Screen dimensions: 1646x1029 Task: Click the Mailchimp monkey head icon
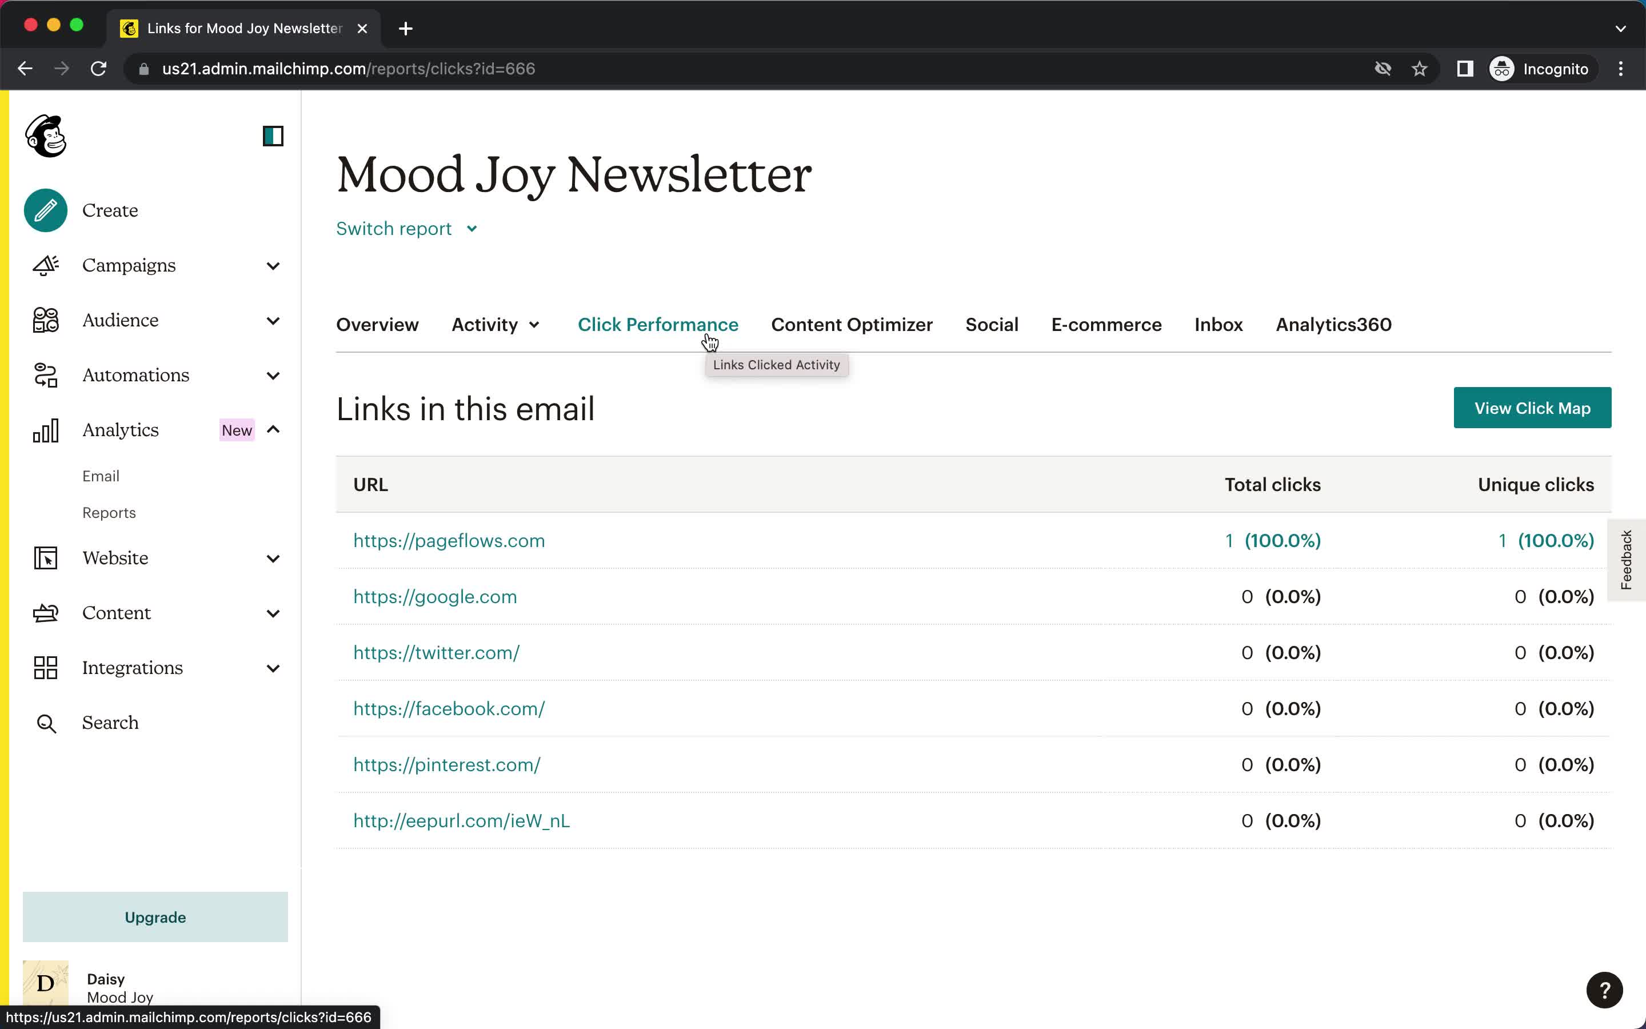45,136
